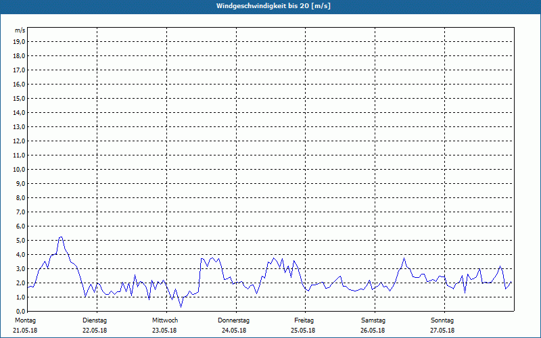The width and height of the screenshot is (541, 338).
Task: Select the 1,0 y-axis label
Action: [20, 297]
